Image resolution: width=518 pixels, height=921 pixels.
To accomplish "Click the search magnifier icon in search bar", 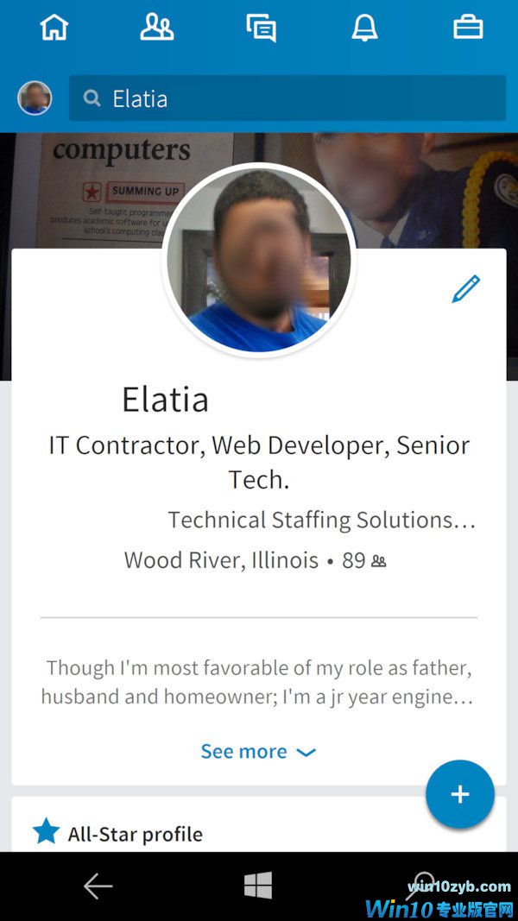I will point(92,98).
